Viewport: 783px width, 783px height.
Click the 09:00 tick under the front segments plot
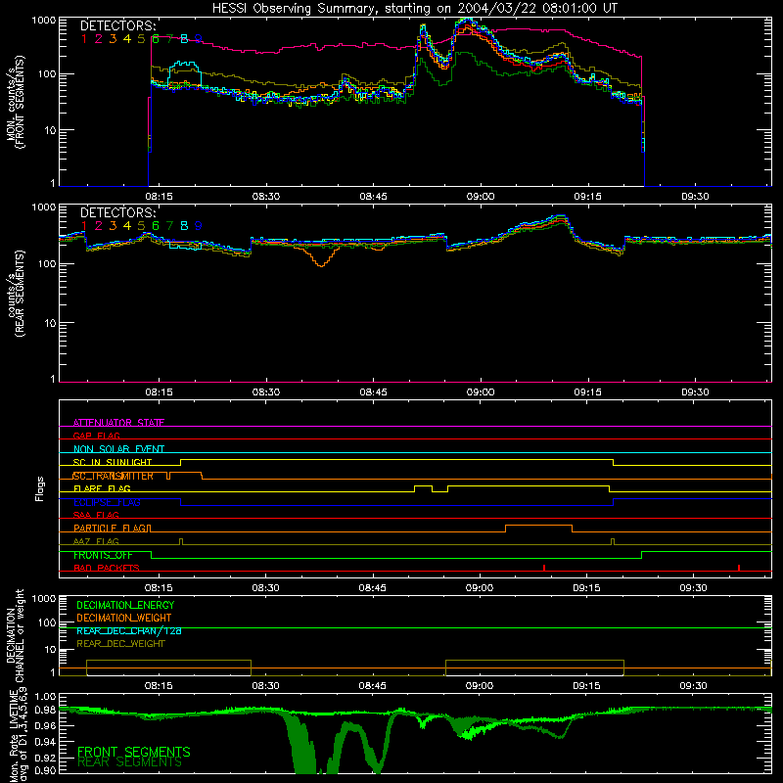481,197
